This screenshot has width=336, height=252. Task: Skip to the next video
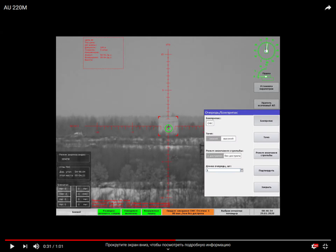[25, 246]
